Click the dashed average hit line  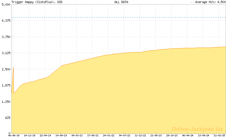[119, 17]
